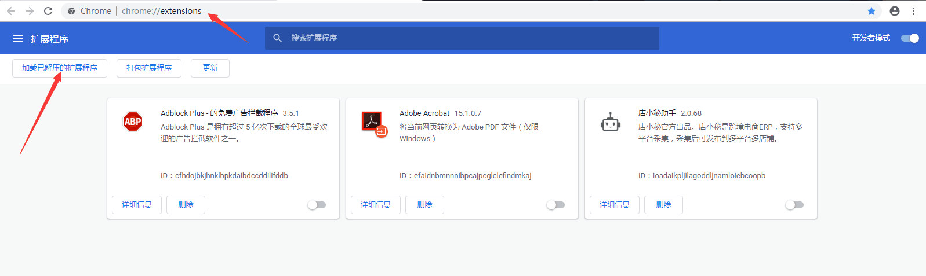The height and width of the screenshot is (276, 926).
Task: Enable the Adblock Plus extension toggle
Action: (317, 205)
